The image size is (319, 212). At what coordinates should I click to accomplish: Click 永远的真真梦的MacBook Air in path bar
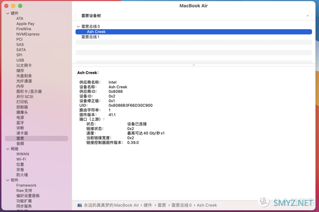111,205
